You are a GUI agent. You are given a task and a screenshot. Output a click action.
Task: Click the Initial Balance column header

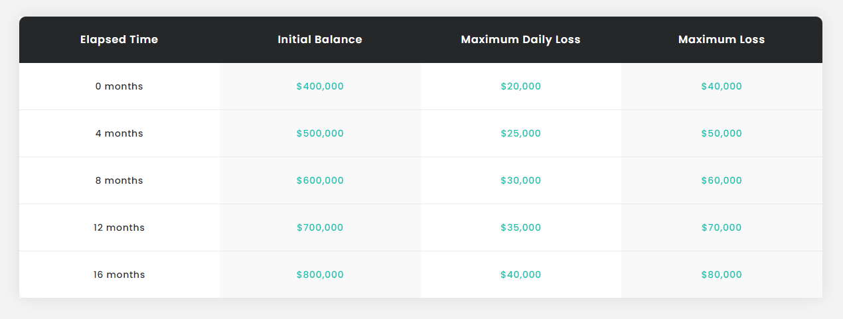click(x=320, y=40)
